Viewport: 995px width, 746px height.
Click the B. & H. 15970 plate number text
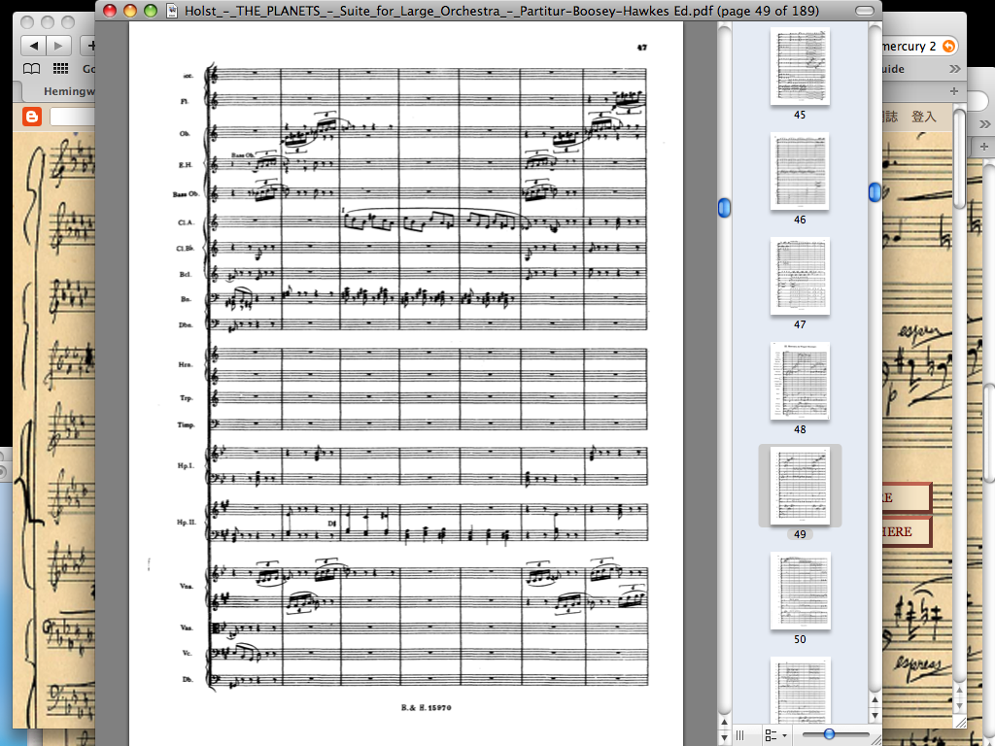(426, 707)
